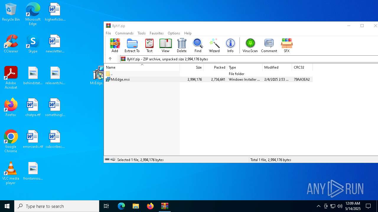Screen dimensions: 378x212
Task: Open the Favorites menu
Action: 157,33
